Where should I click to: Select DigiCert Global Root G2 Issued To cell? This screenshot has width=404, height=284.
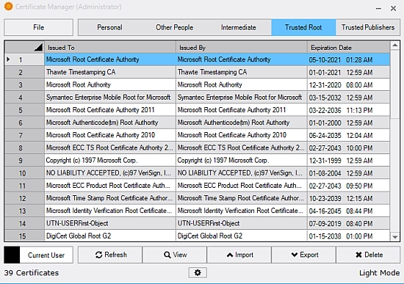[x=110, y=236]
